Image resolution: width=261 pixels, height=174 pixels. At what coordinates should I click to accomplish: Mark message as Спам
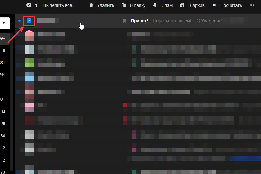tap(167, 5)
